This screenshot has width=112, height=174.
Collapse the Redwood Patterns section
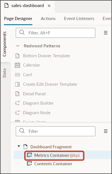pyautogui.click(x=18, y=46)
